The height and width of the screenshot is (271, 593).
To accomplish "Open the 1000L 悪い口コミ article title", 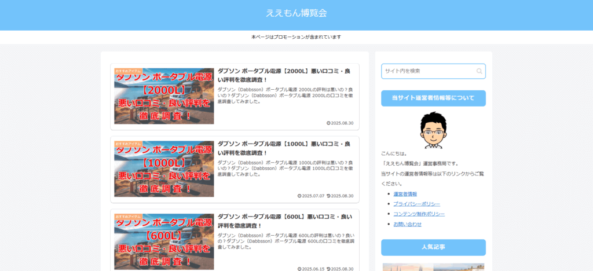I will coord(284,148).
